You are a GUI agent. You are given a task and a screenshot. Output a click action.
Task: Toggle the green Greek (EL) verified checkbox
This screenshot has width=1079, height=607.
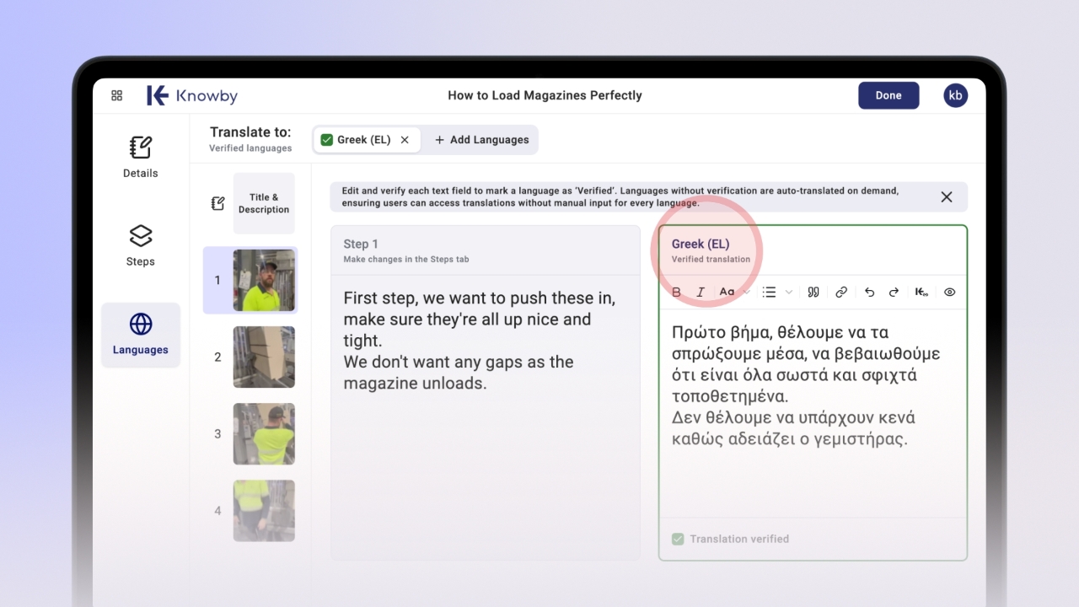tap(327, 140)
